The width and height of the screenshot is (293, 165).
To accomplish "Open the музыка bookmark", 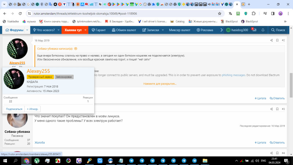I will coord(29,22).
